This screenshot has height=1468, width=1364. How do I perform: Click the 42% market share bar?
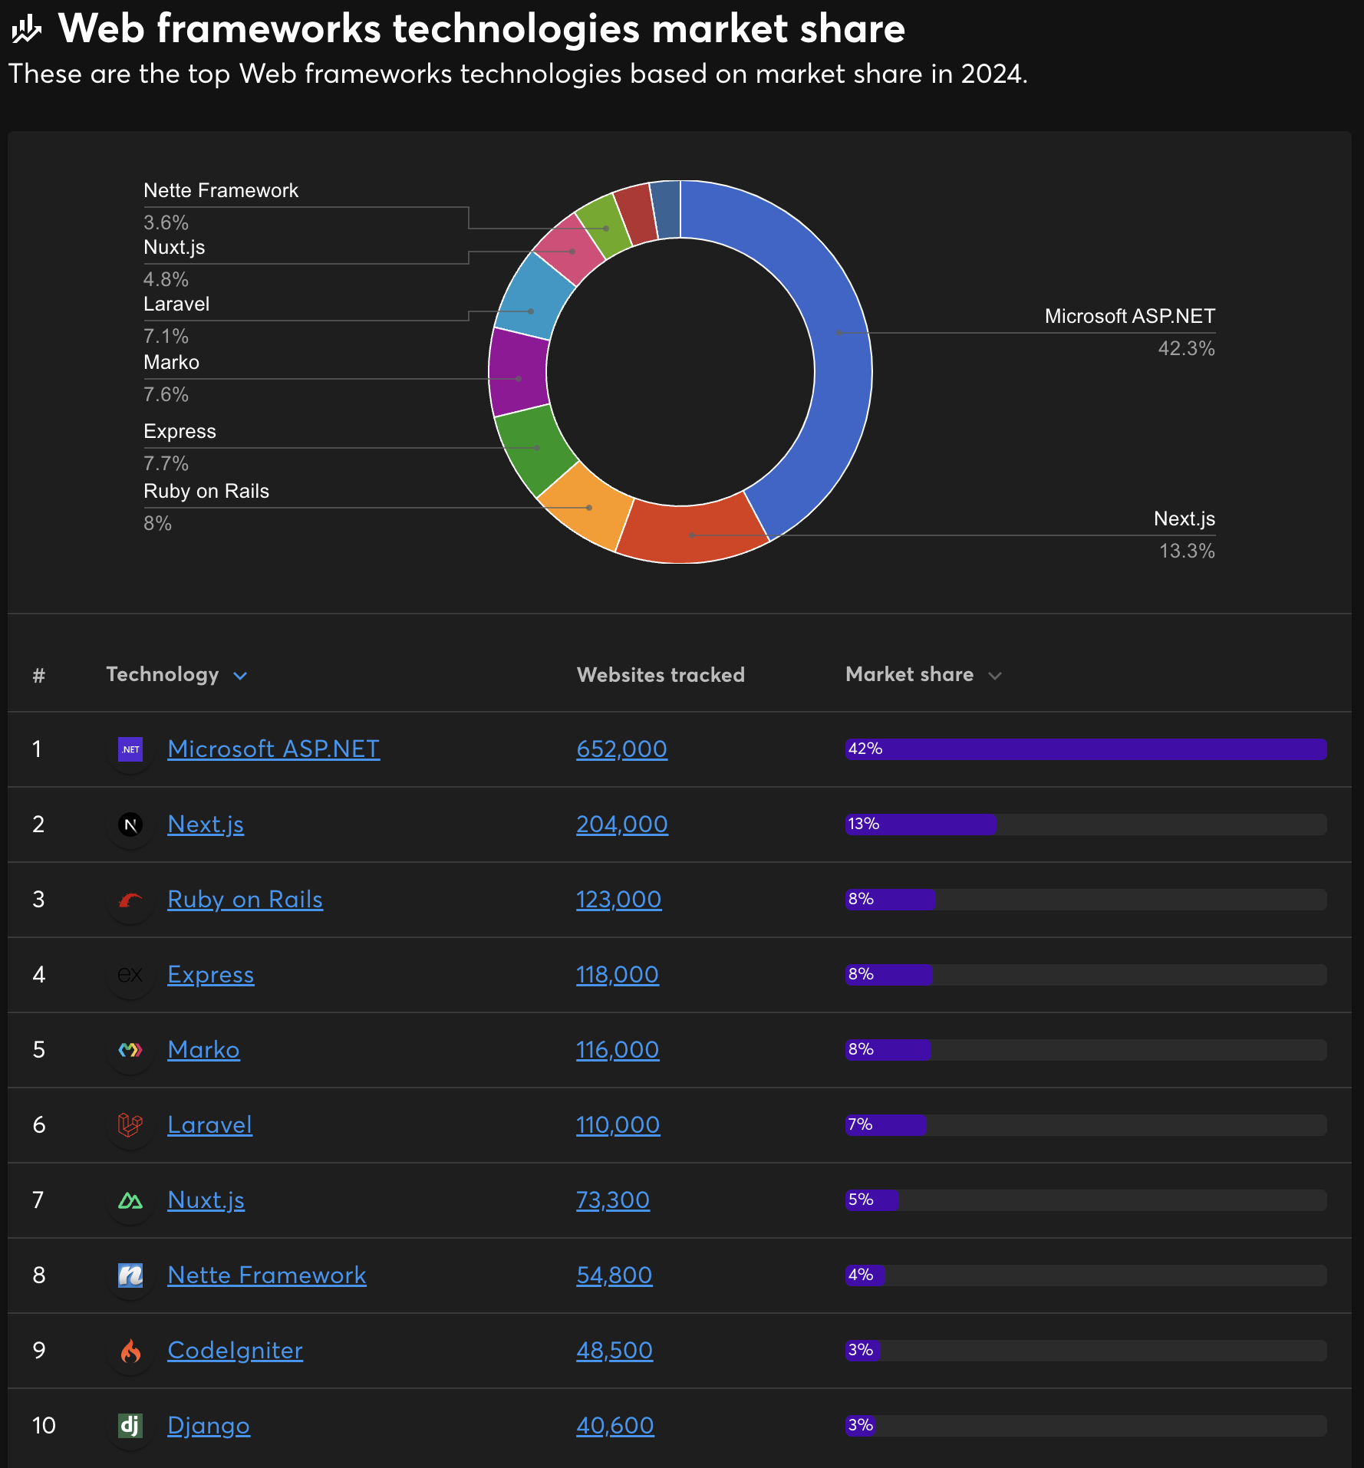click(1086, 749)
